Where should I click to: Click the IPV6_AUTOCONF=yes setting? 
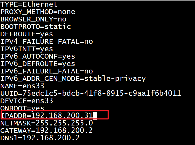tap(38, 56)
